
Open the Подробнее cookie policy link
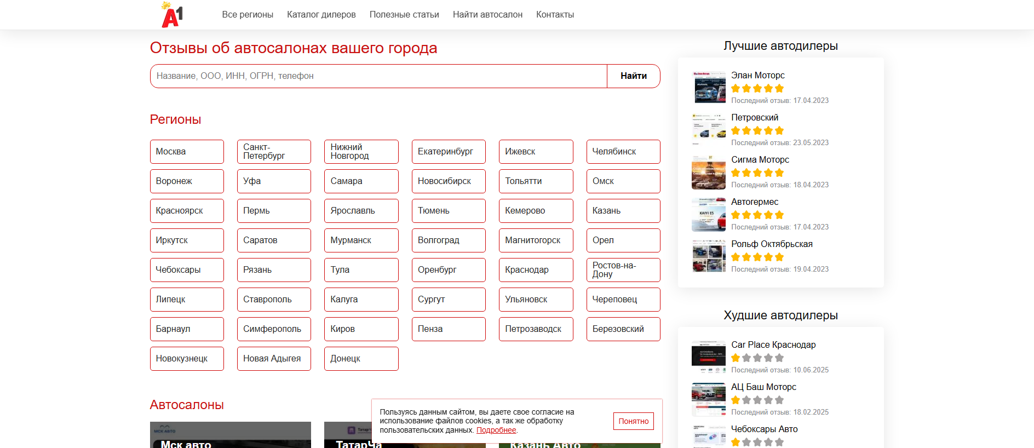tap(496, 430)
